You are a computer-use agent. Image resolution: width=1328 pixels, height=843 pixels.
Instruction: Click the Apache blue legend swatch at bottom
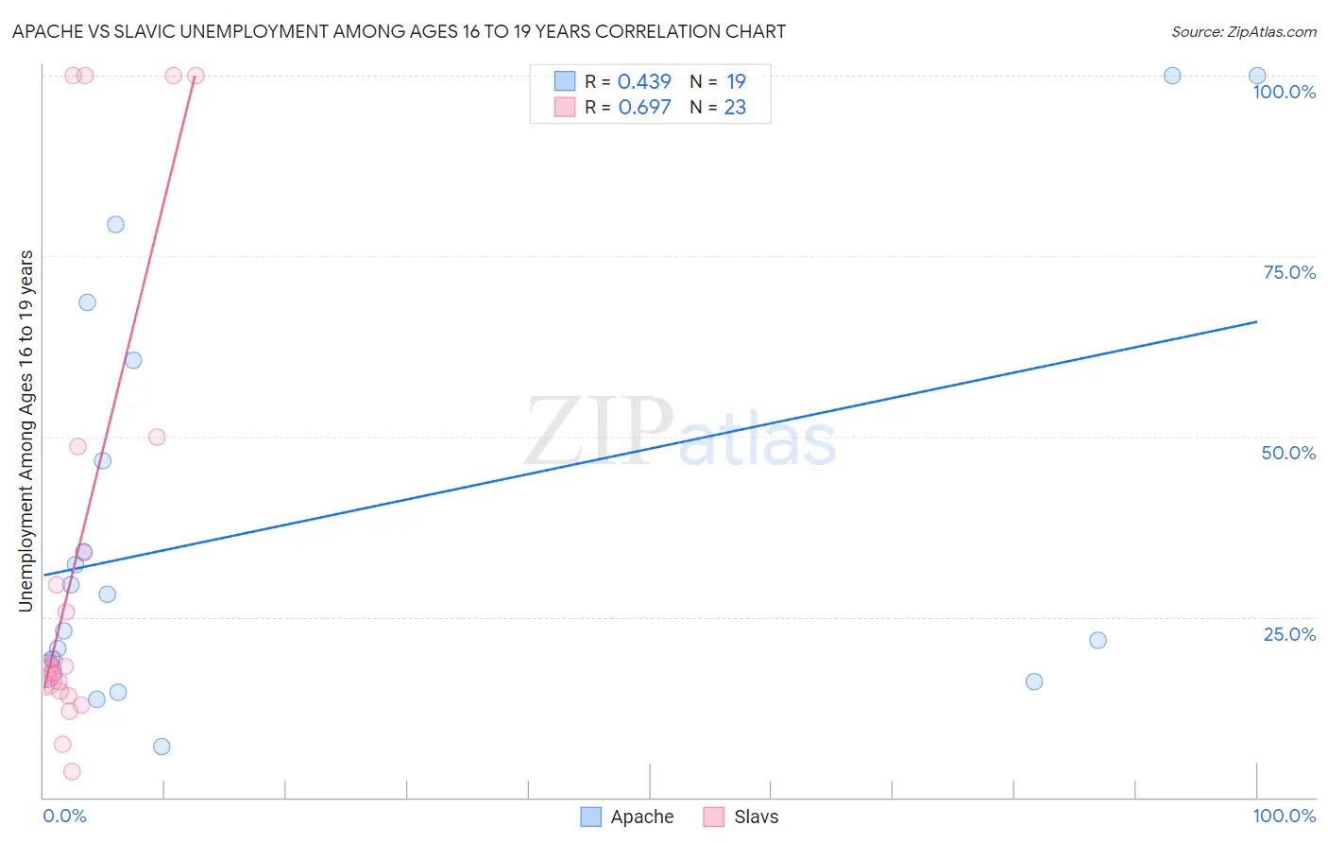(x=591, y=817)
